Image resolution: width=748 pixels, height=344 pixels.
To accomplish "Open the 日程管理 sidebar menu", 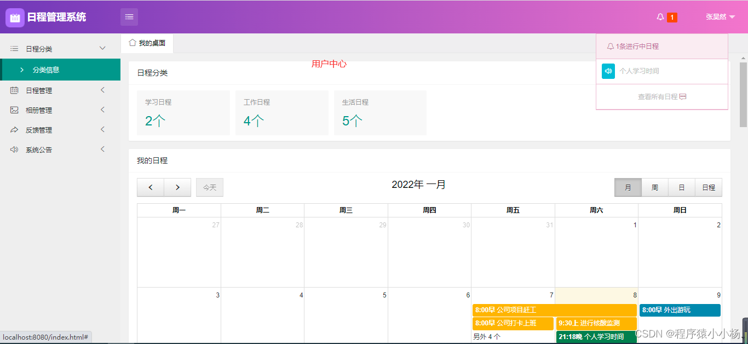I will click(60, 90).
